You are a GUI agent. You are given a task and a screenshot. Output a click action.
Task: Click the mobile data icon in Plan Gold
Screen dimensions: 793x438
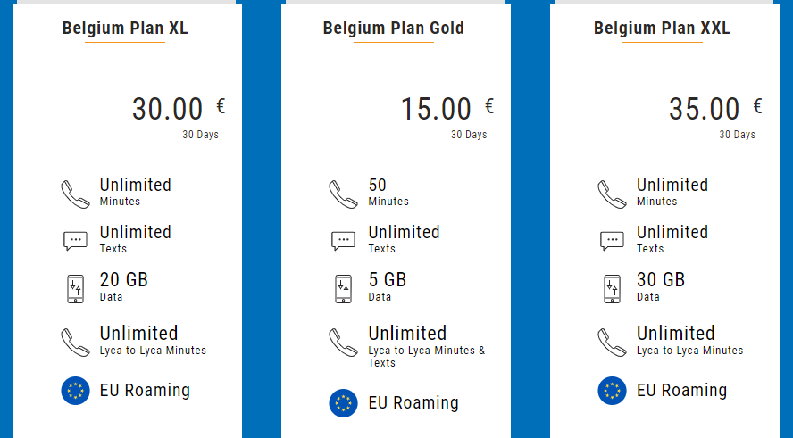pos(344,288)
